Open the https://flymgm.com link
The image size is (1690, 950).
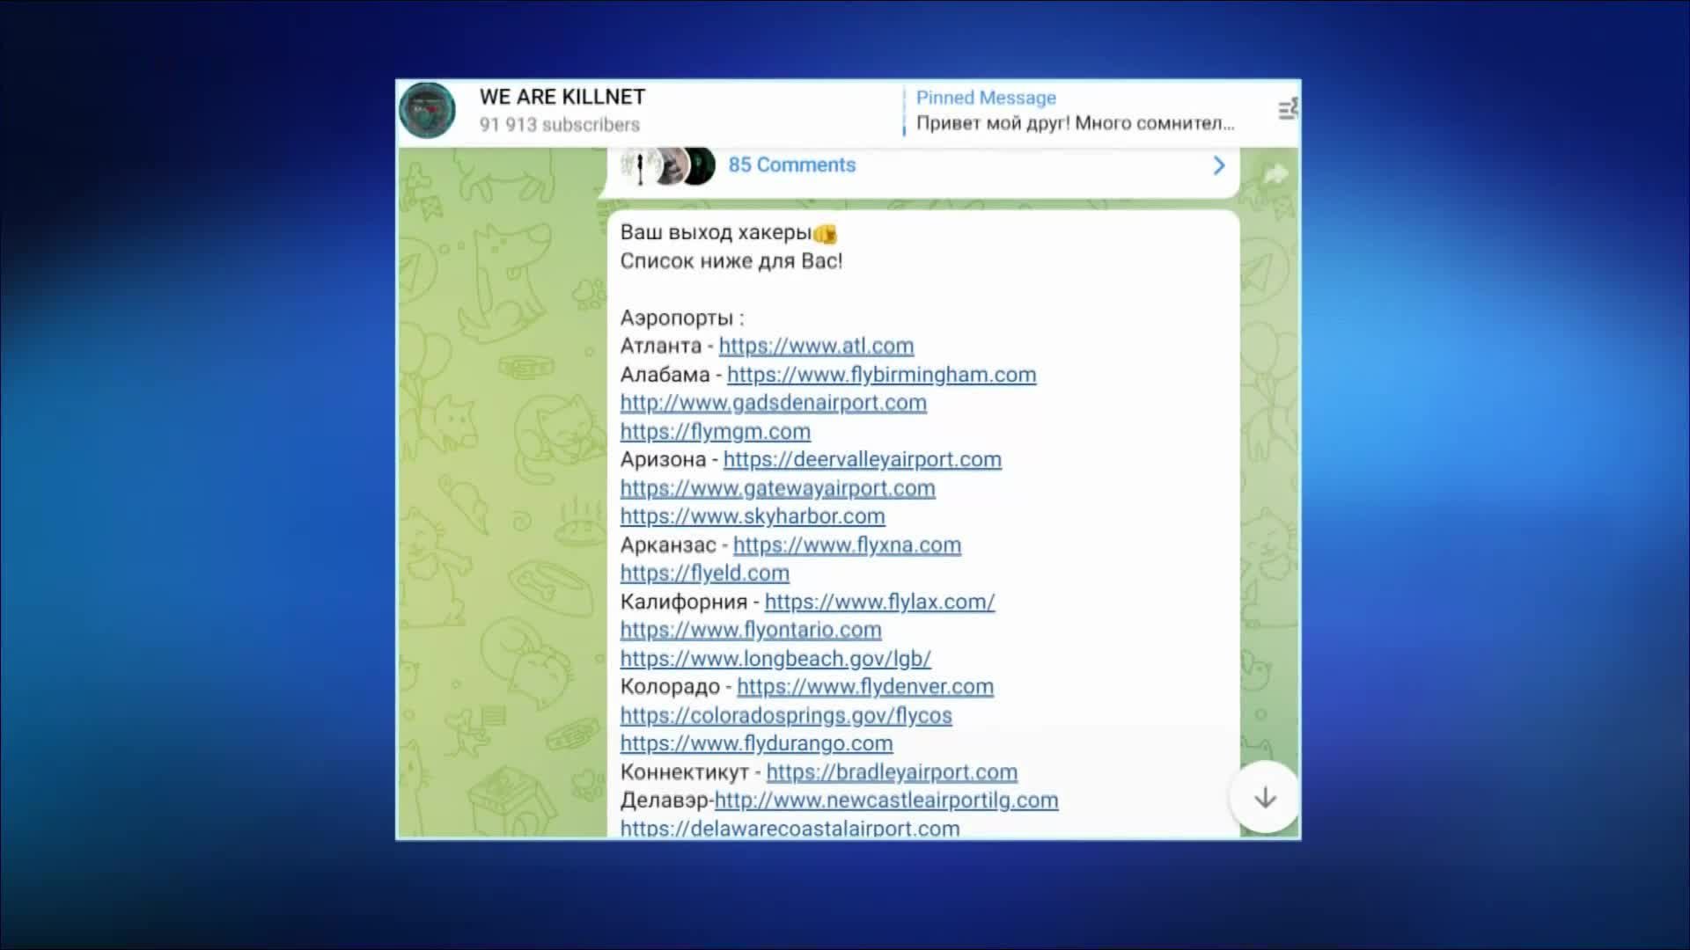(715, 431)
